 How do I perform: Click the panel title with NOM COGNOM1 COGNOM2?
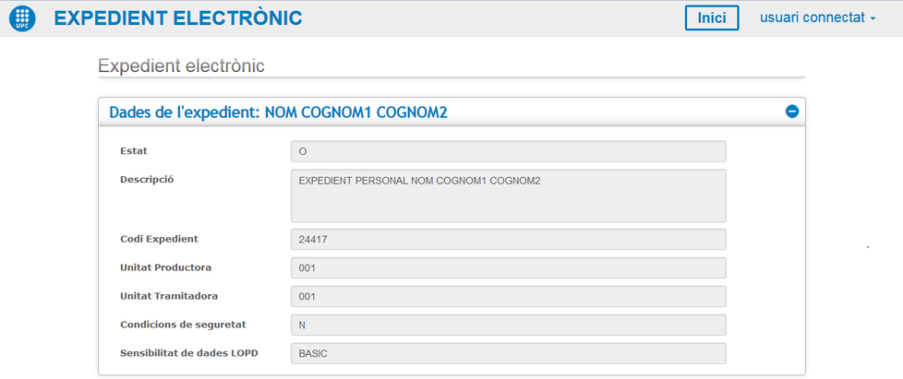click(x=278, y=112)
